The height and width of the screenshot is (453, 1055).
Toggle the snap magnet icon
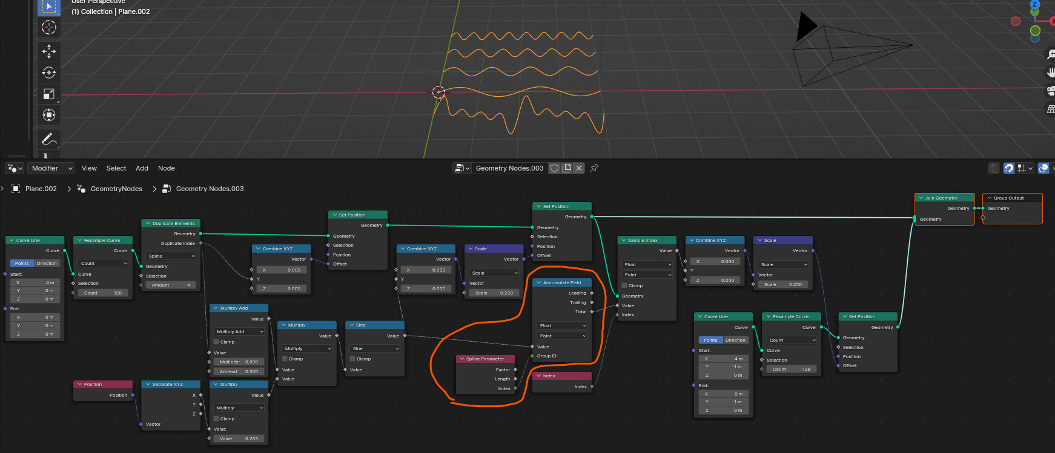(x=1008, y=168)
